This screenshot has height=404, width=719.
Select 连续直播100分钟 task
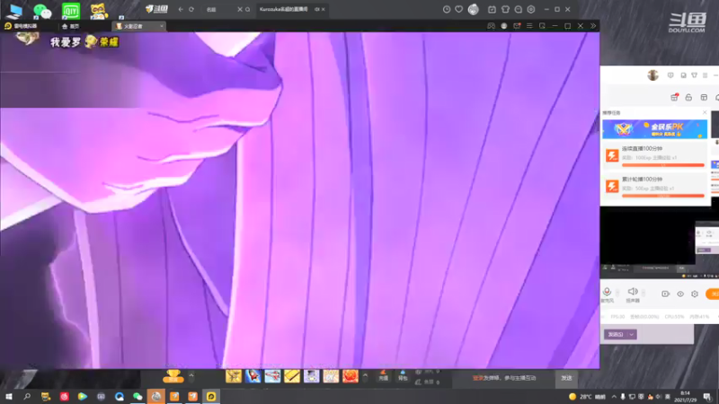tap(654, 155)
